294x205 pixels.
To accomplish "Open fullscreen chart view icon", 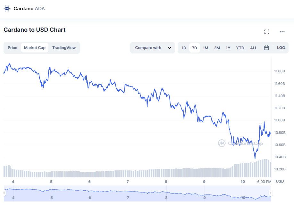I will click(x=267, y=32).
